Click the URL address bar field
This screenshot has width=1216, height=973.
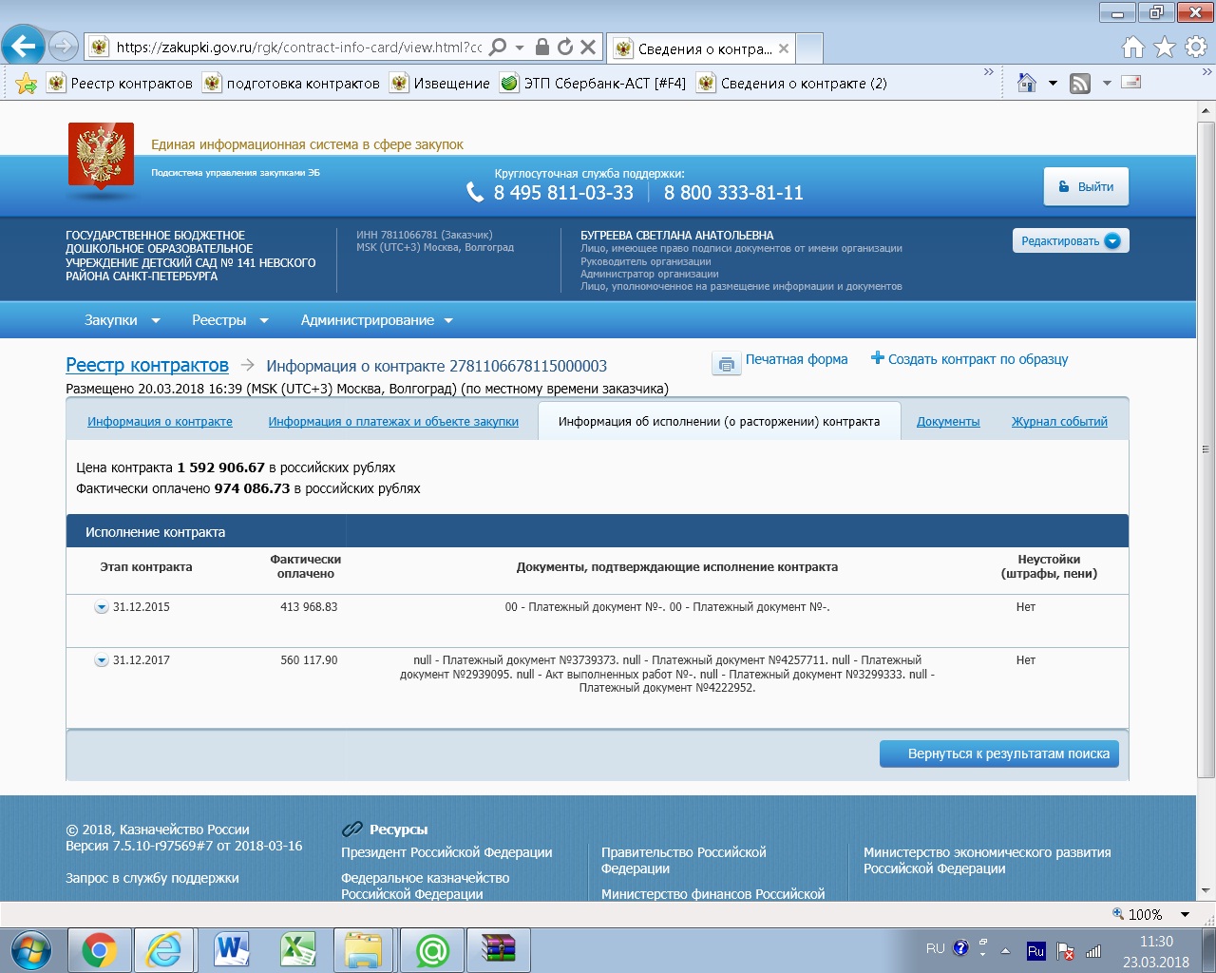tap(298, 47)
